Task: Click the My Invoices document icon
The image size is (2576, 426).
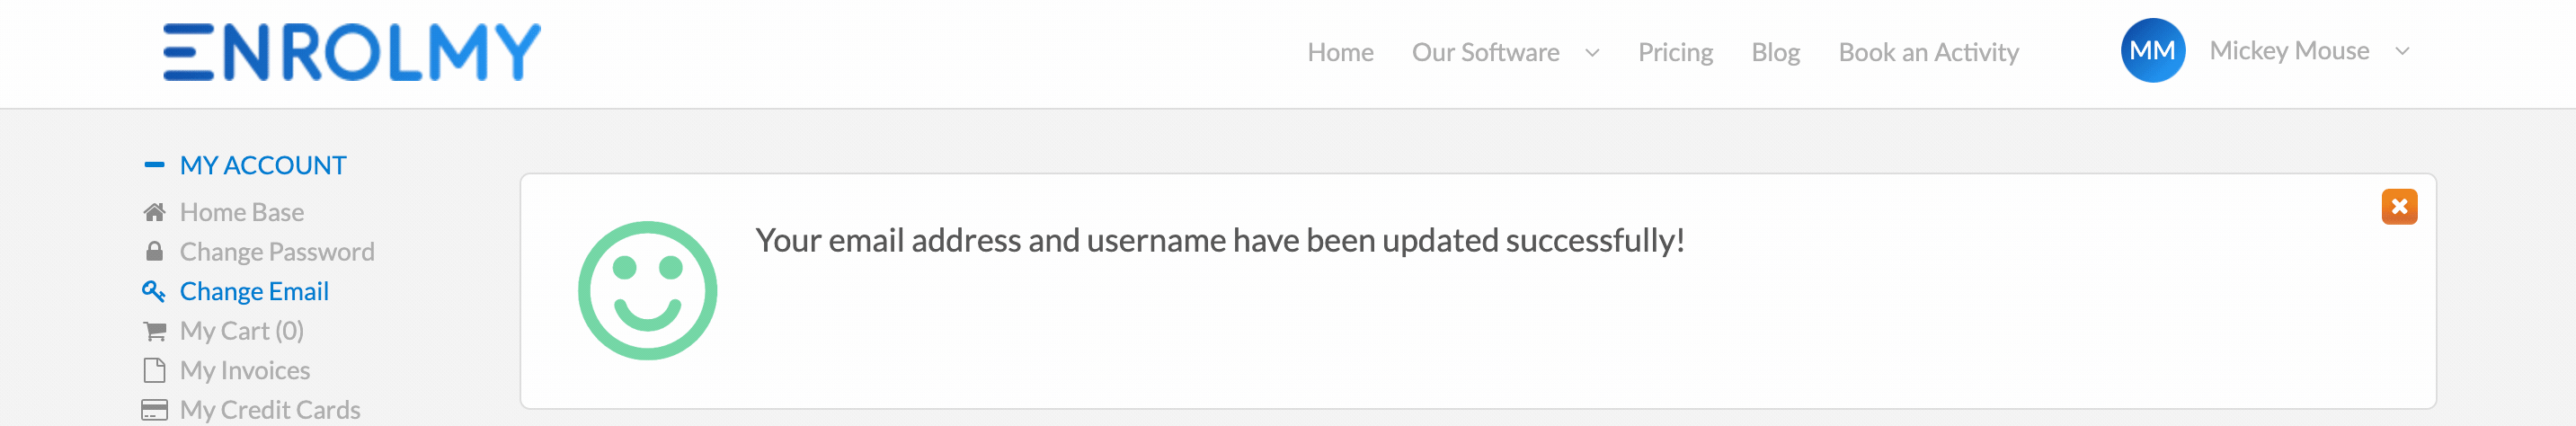Action: point(154,370)
